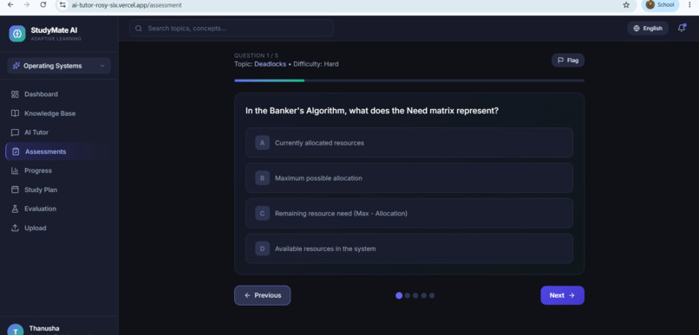Go to the Previous question
The image size is (699, 335).
click(263, 295)
